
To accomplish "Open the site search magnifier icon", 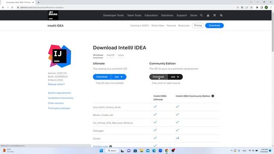I will coord(201,15).
